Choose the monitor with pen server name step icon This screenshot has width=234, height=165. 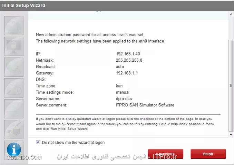(x=14, y=130)
